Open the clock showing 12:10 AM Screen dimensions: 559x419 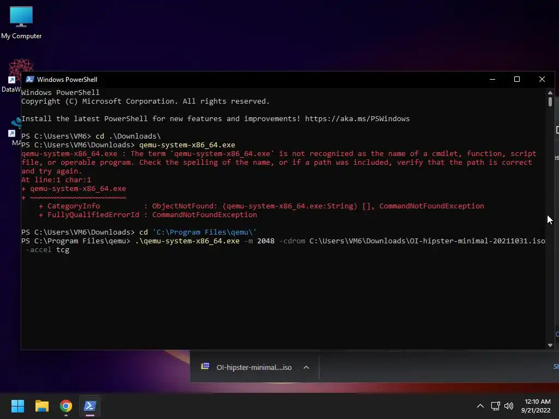pyautogui.click(x=536, y=406)
